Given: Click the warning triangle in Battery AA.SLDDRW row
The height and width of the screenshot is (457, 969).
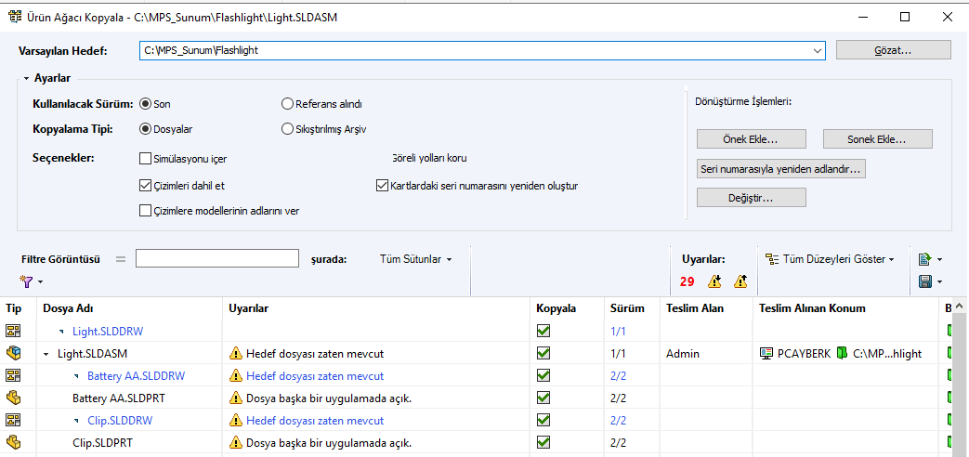Looking at the screenshot, I should pyautogui.click(x=235, y=375).
